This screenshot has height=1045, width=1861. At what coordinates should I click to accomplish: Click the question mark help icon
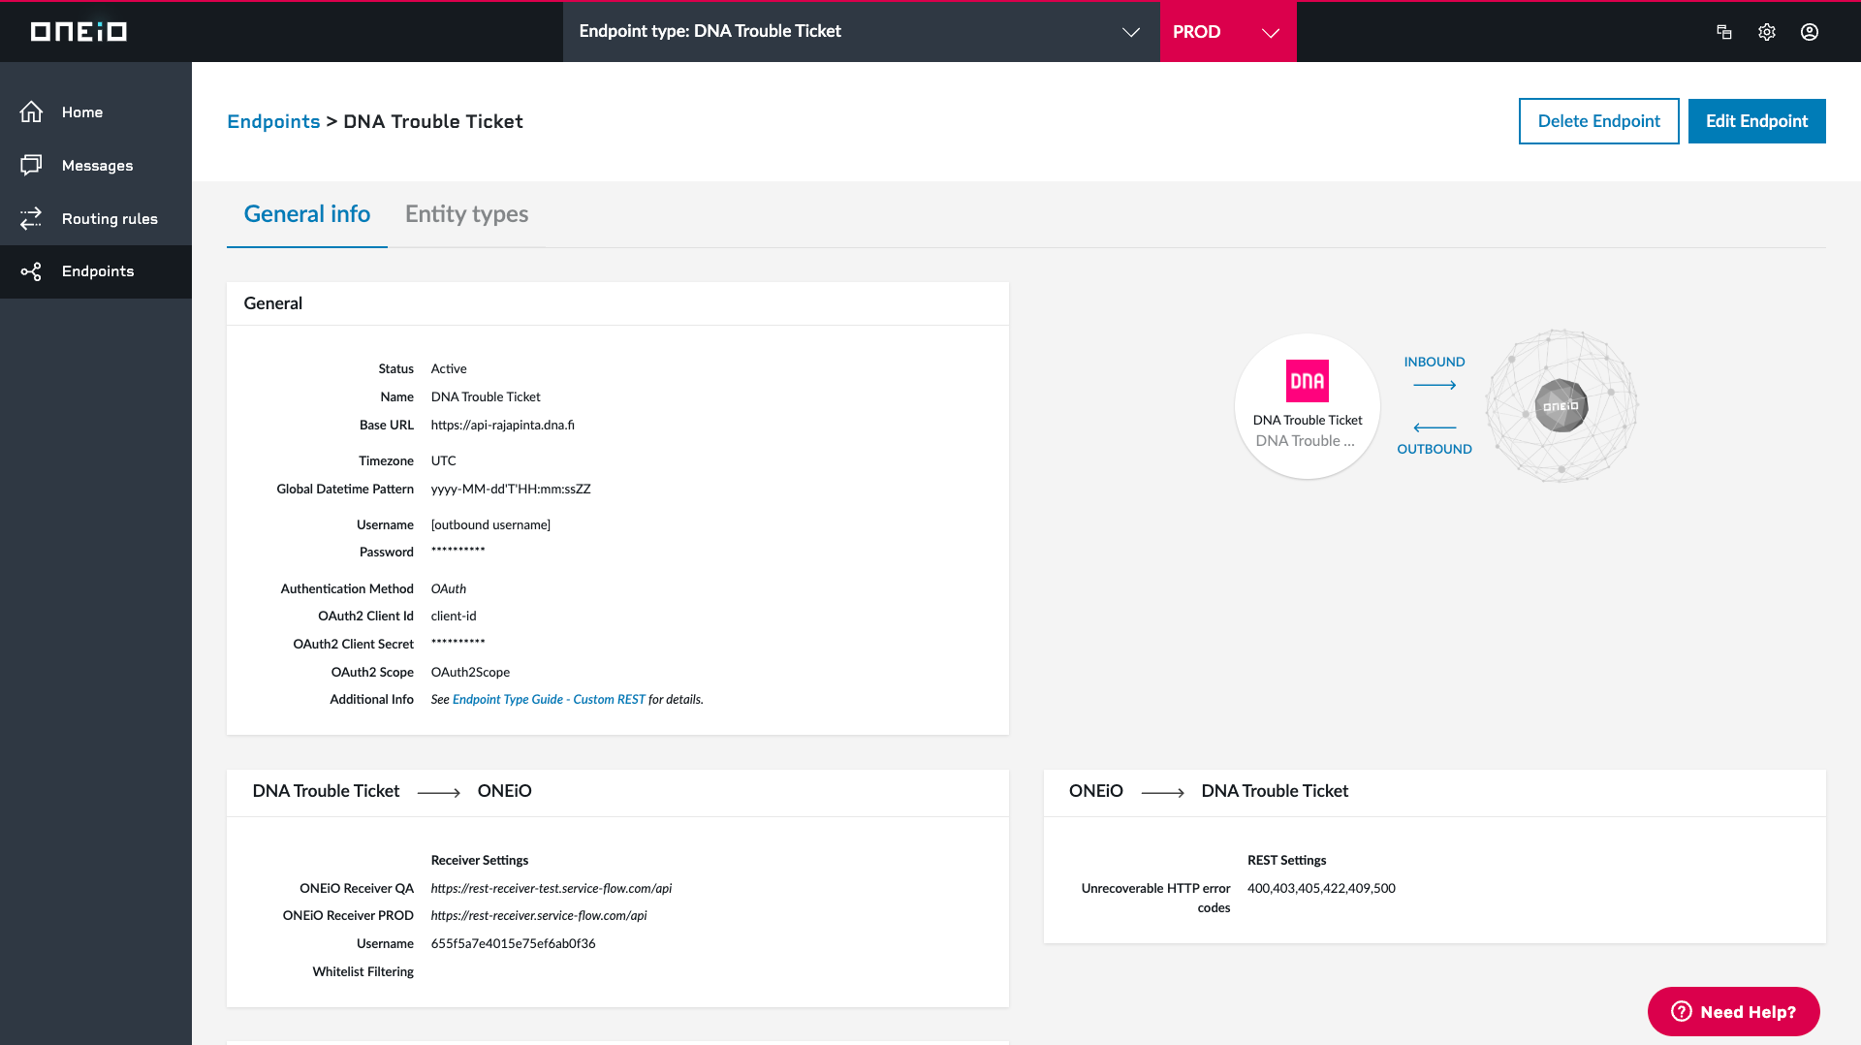point(1682,1012)
